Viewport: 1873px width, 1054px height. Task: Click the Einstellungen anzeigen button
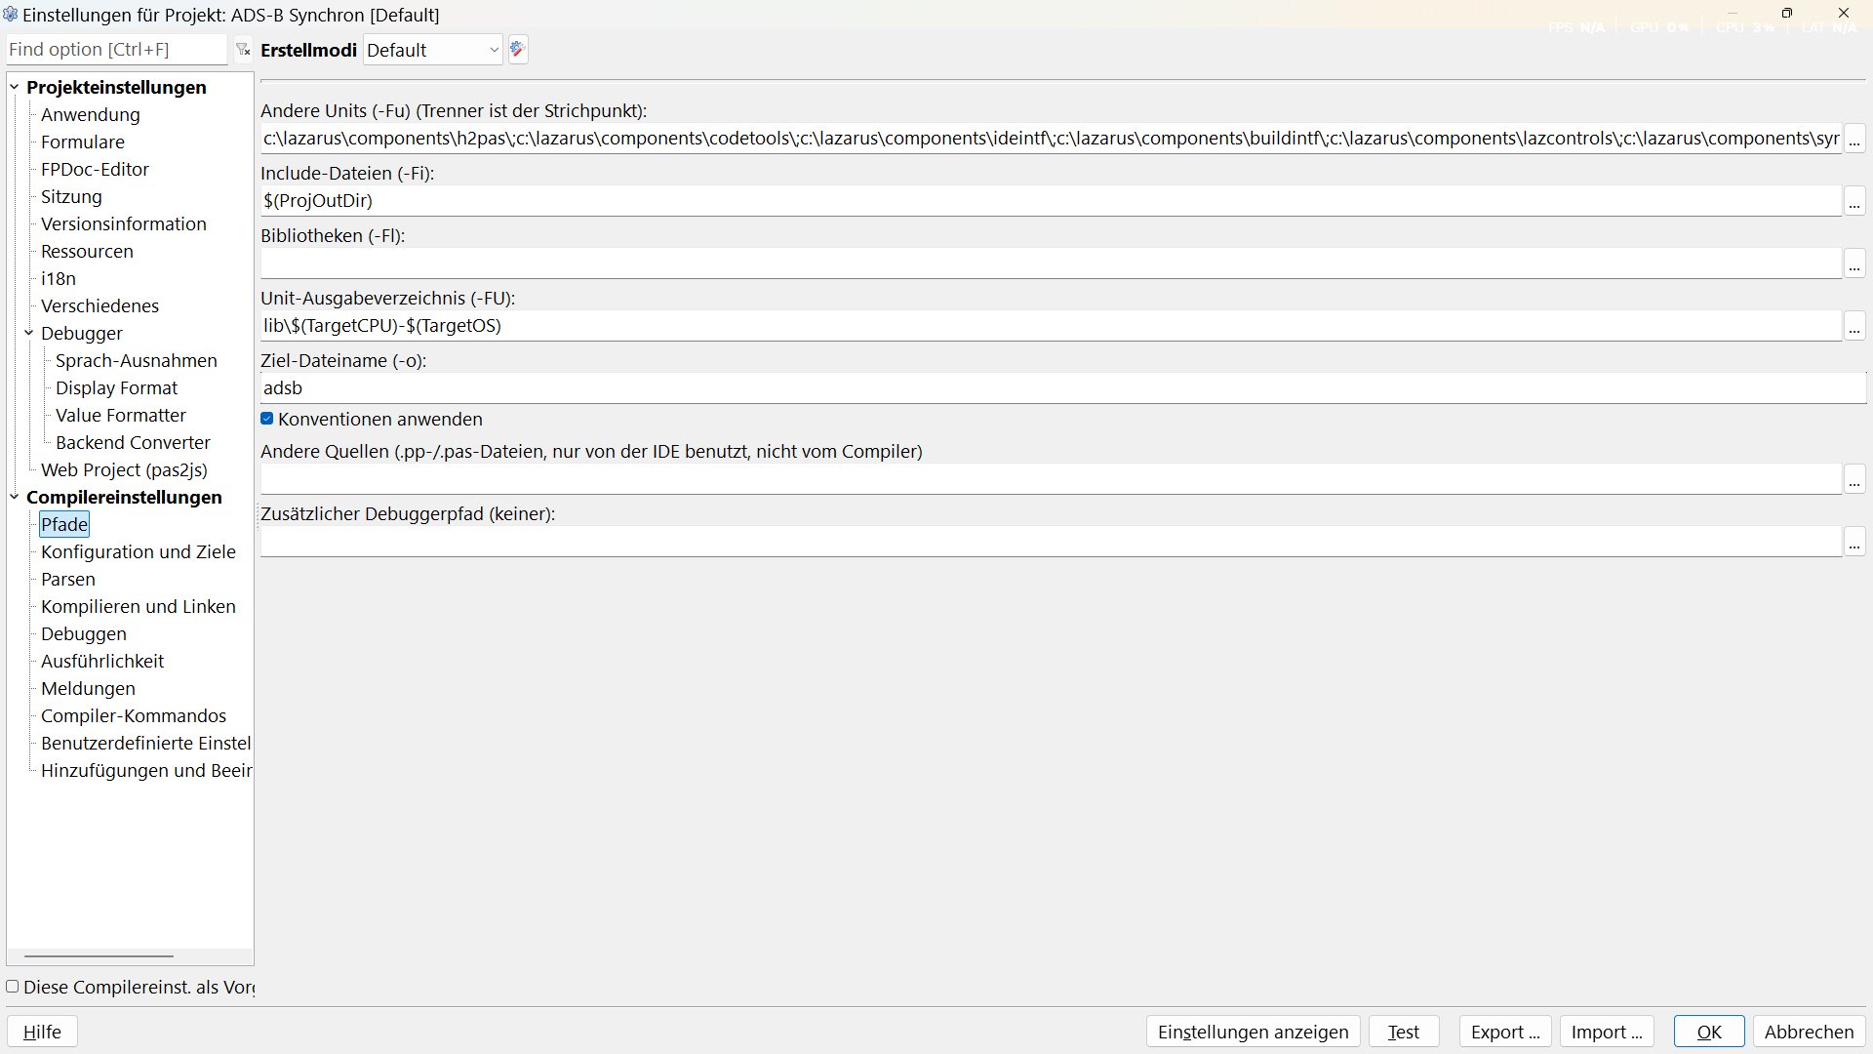coord(1253,1032)
